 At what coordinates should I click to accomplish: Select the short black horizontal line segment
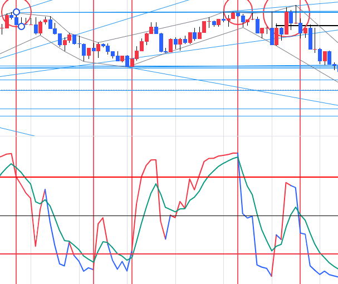coord(312,26)
